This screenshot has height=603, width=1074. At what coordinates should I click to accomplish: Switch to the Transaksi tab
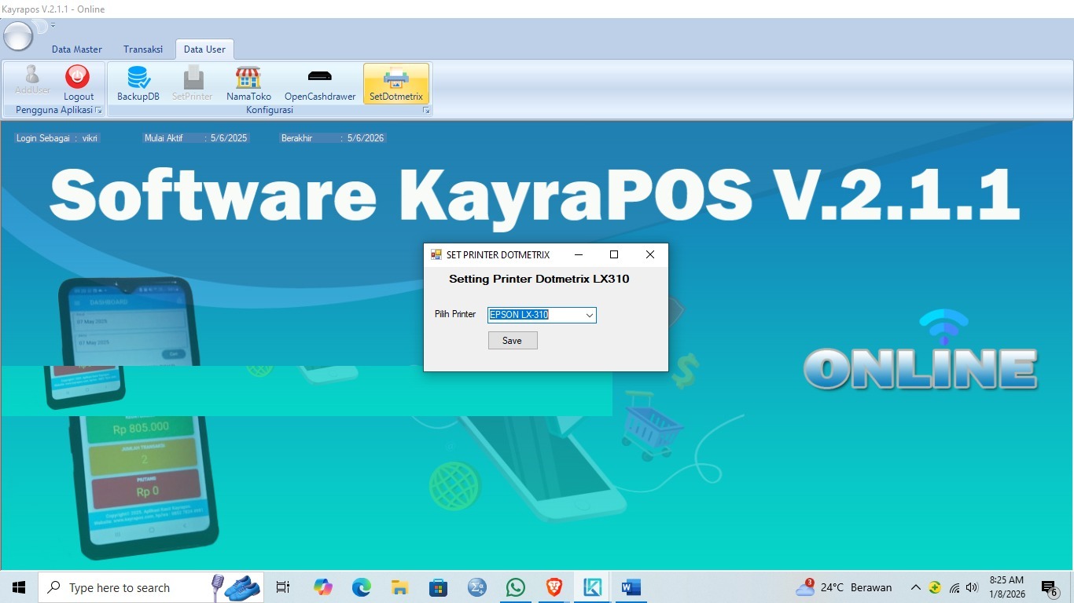coord(143,49)
